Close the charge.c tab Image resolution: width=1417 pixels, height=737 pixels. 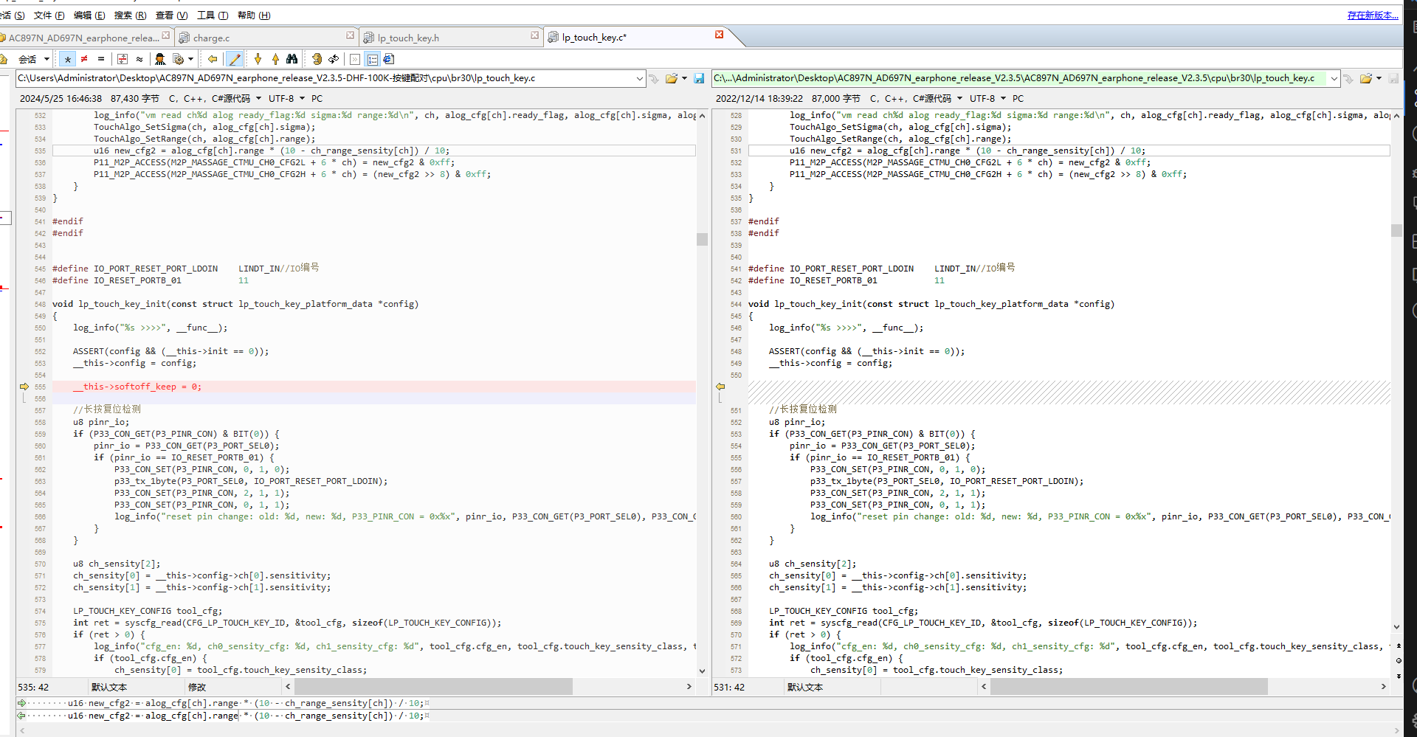point(351,35)
